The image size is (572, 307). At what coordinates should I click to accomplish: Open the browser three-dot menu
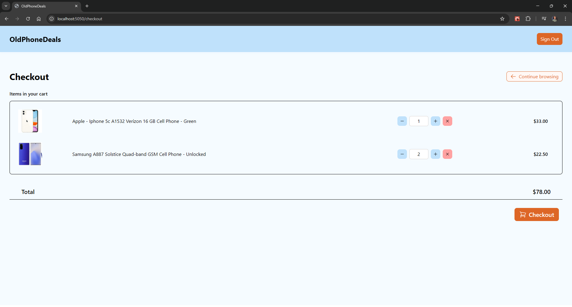565,18
